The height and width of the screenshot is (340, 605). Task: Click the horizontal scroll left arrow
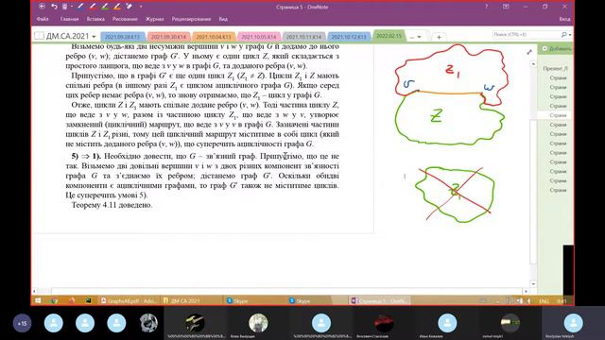[34, 291]
